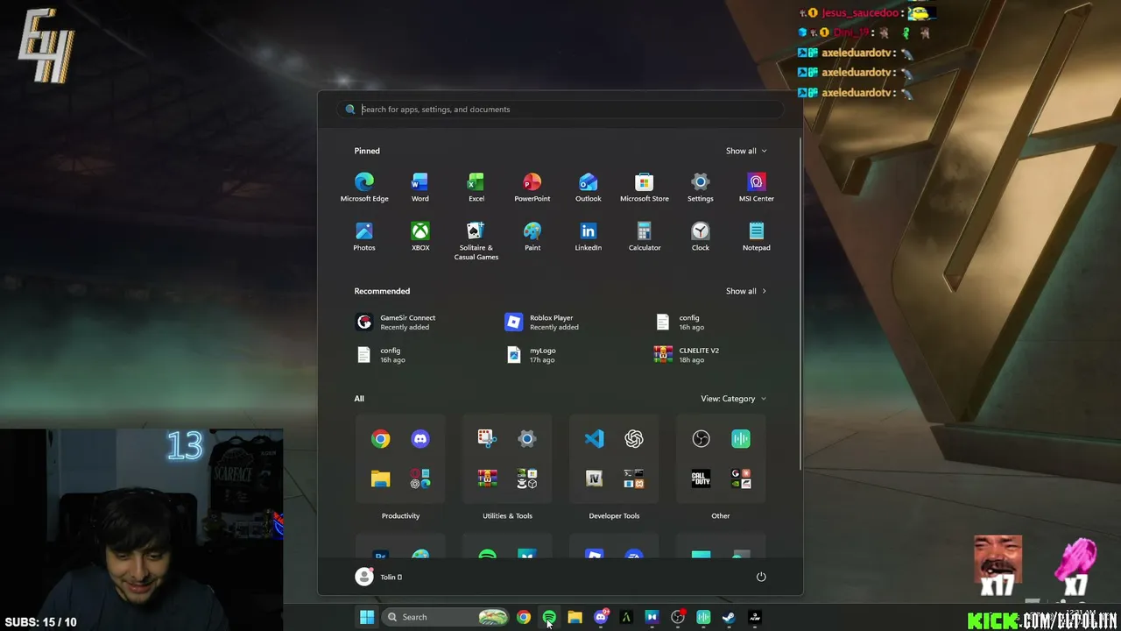Open the pinned Clock app

click(701, 237)
